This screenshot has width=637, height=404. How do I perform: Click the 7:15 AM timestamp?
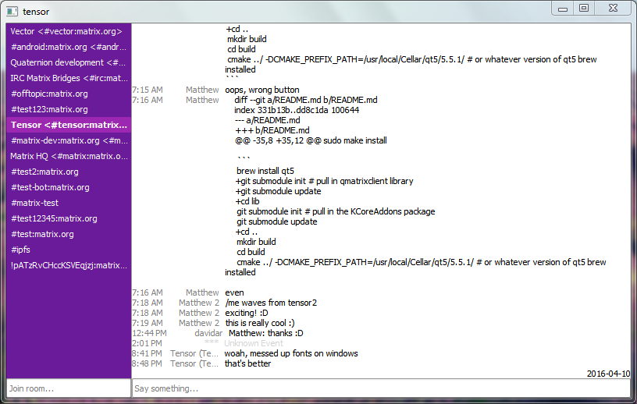click(148, 90)
